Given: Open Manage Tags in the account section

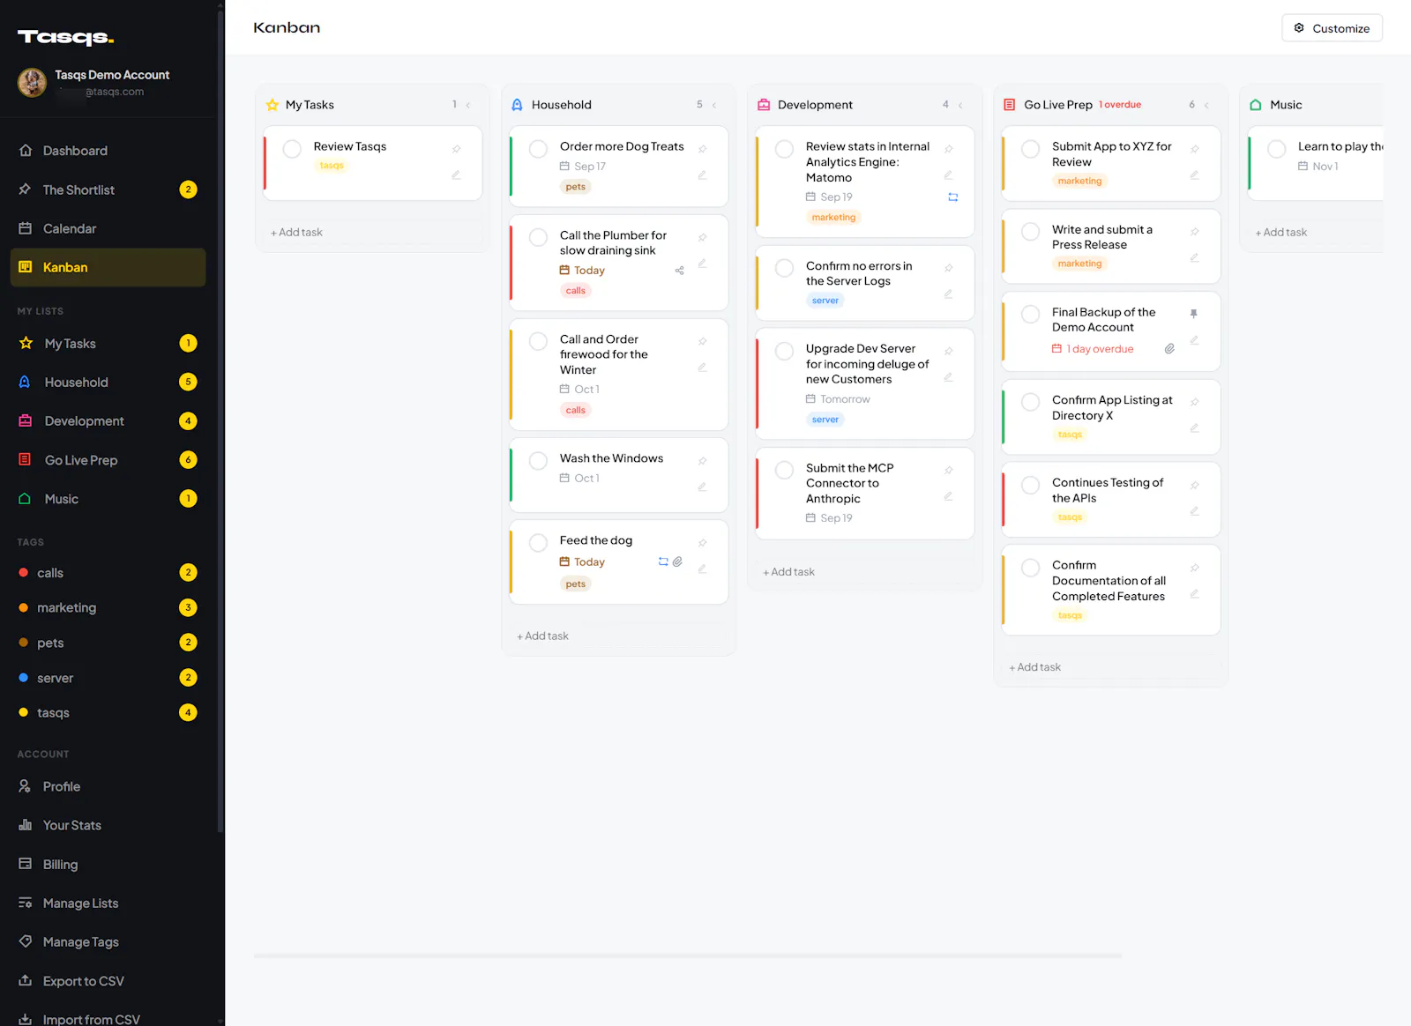Looking at the screenshot, I should 108,941.
